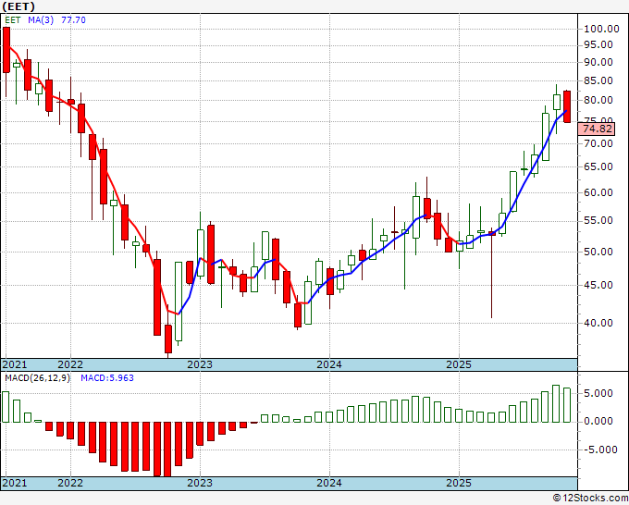629x505 pixels.
Task: Click the 80.00 price axis label
Action: tap(598, 100)
